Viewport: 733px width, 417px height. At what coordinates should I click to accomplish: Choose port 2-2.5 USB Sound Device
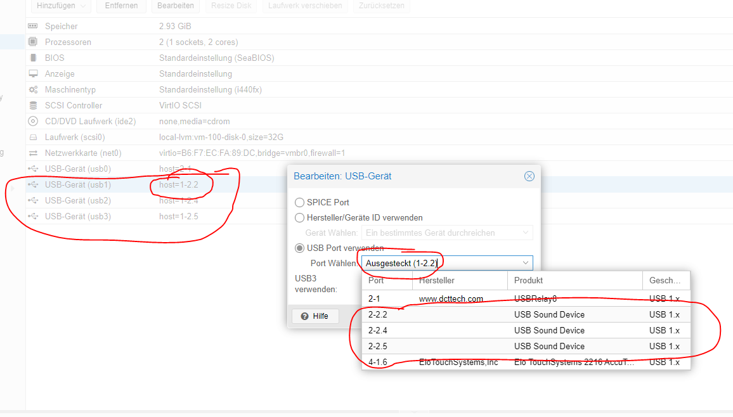pos(526,347)
